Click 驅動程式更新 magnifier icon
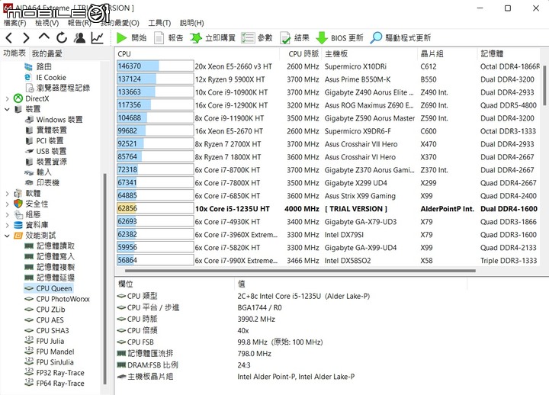 [376, 38]
